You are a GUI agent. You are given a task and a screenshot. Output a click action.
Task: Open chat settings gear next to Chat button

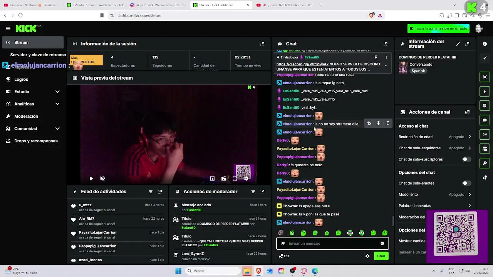click(367, 256)
